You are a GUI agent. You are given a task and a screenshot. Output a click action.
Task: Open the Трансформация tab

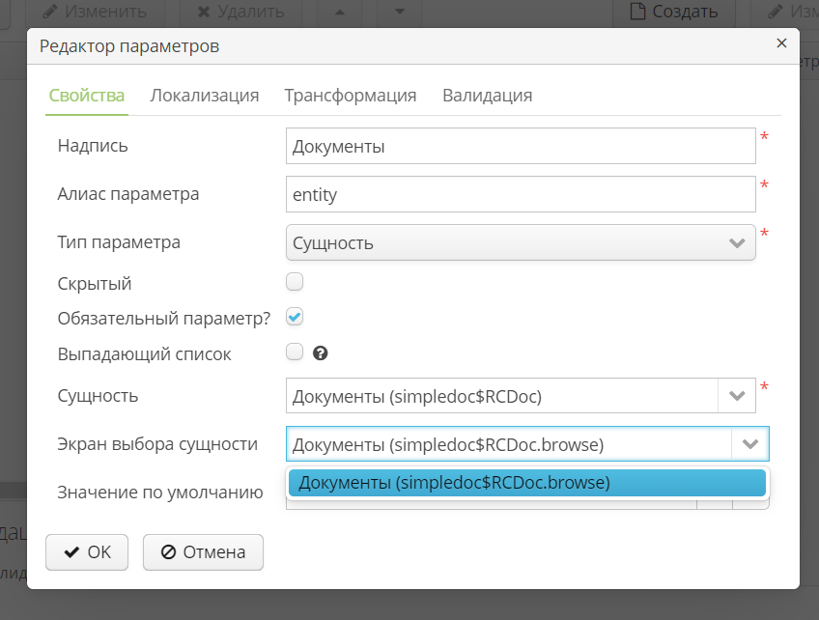[x=350, y=96]
